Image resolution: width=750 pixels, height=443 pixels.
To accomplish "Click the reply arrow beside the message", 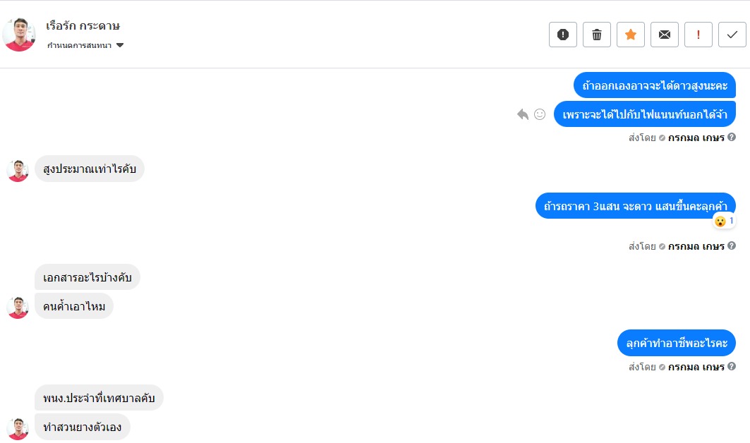I will (523, 114).
